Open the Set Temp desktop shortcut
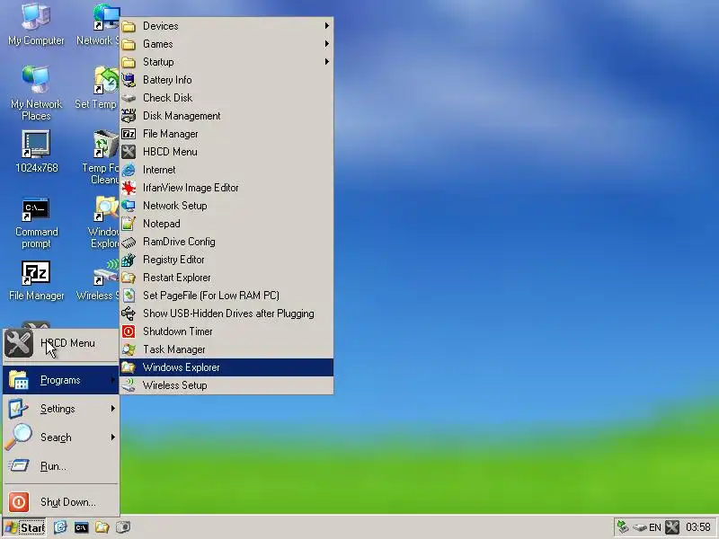The height and width of the screenshot is (539, 719). click(x=97, y=88)
